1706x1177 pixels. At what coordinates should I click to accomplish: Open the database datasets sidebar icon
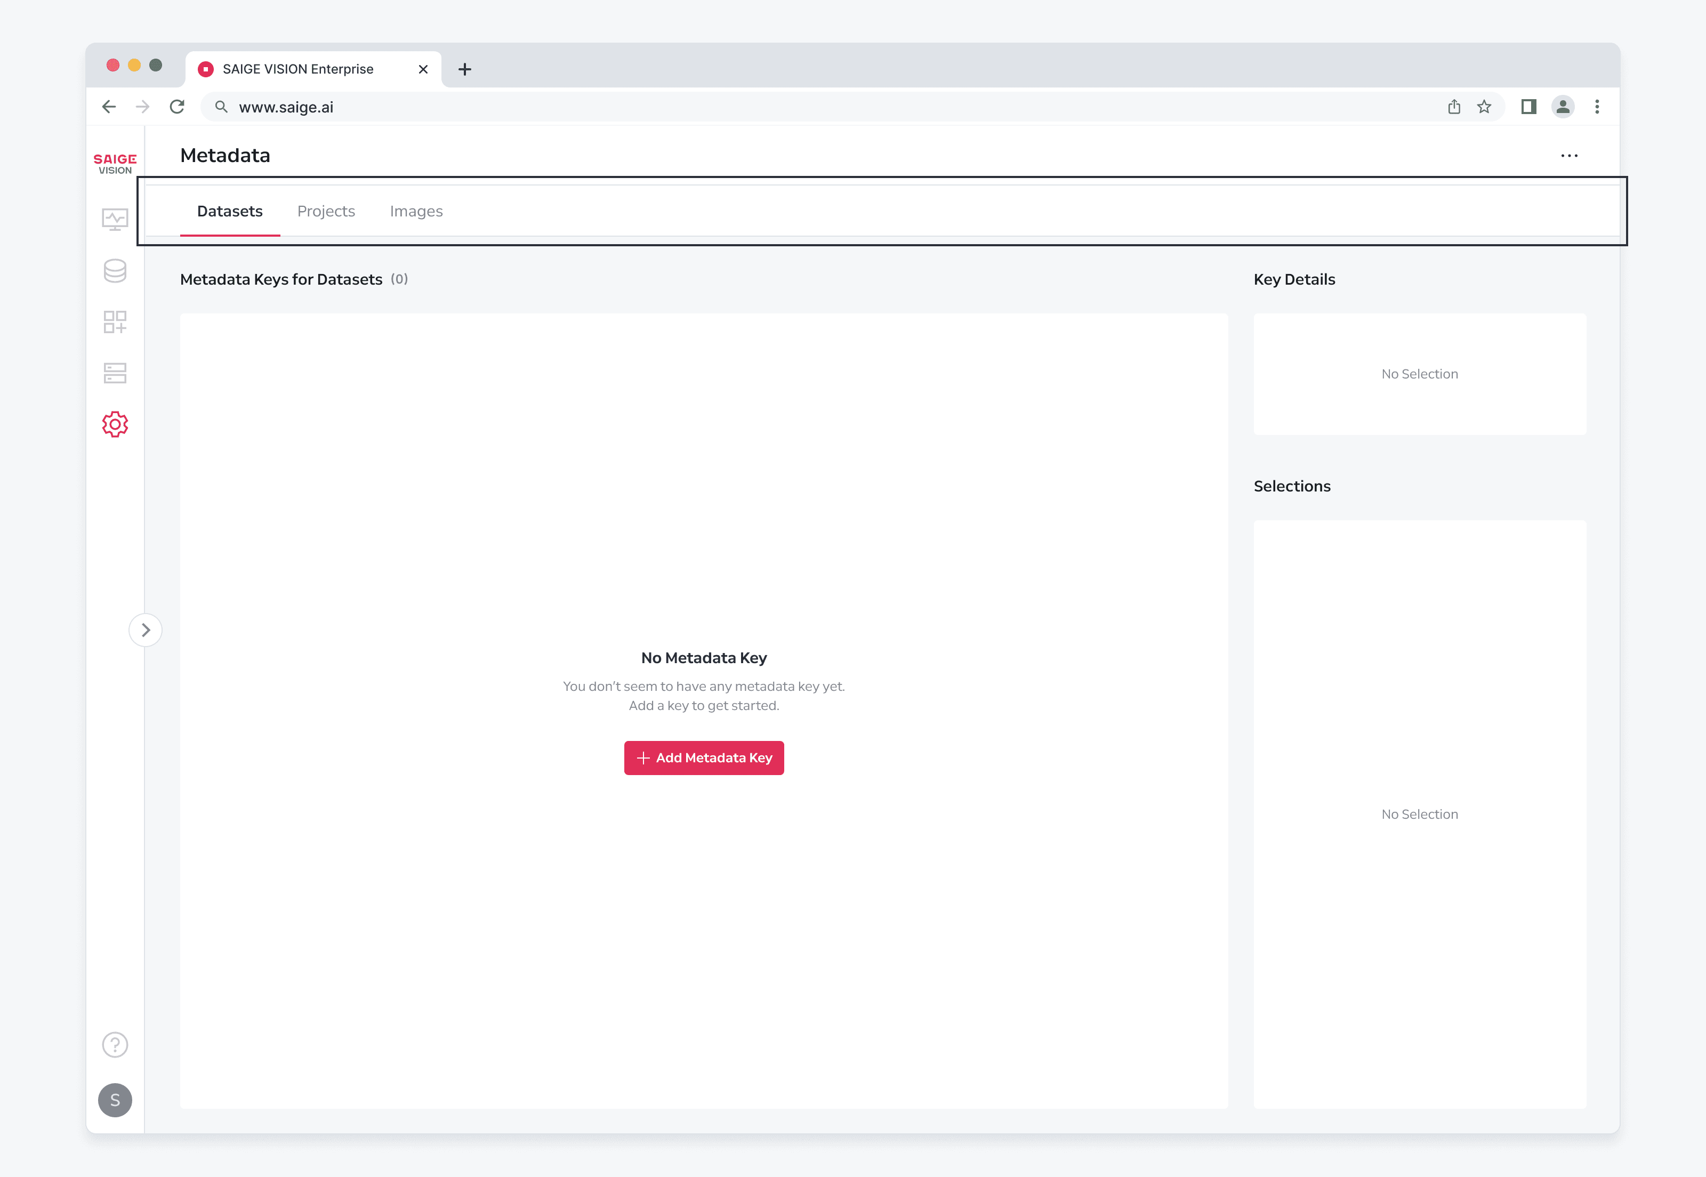(x=115, y=271)
